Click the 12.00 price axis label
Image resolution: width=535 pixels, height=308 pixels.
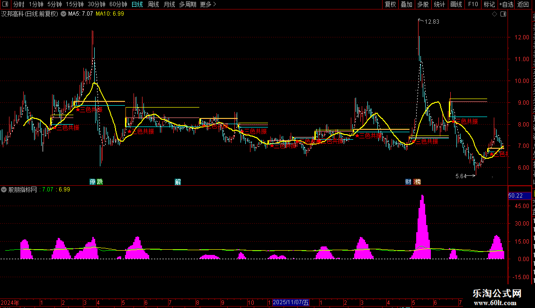(522, 37)
